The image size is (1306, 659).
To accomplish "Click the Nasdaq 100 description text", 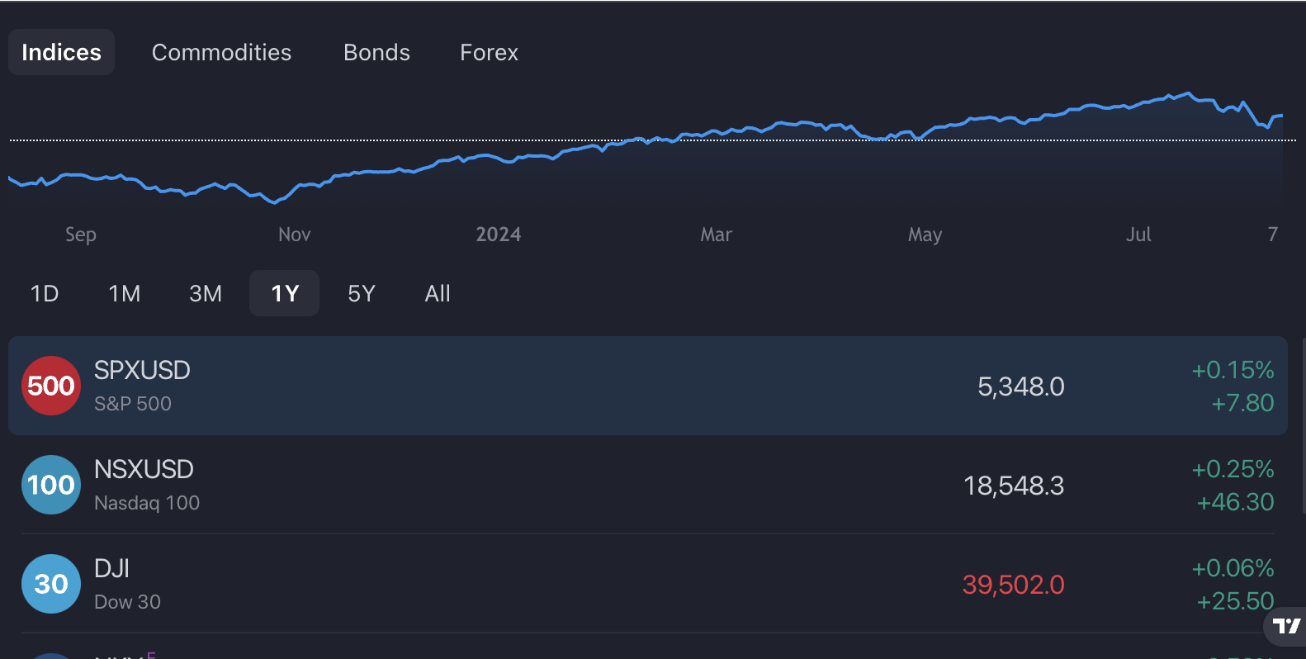I will click(147, 503).
